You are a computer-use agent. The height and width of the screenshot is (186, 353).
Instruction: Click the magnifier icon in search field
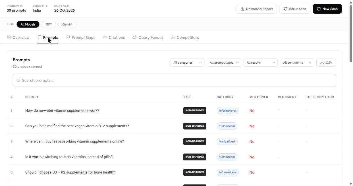tap(18, 80)
